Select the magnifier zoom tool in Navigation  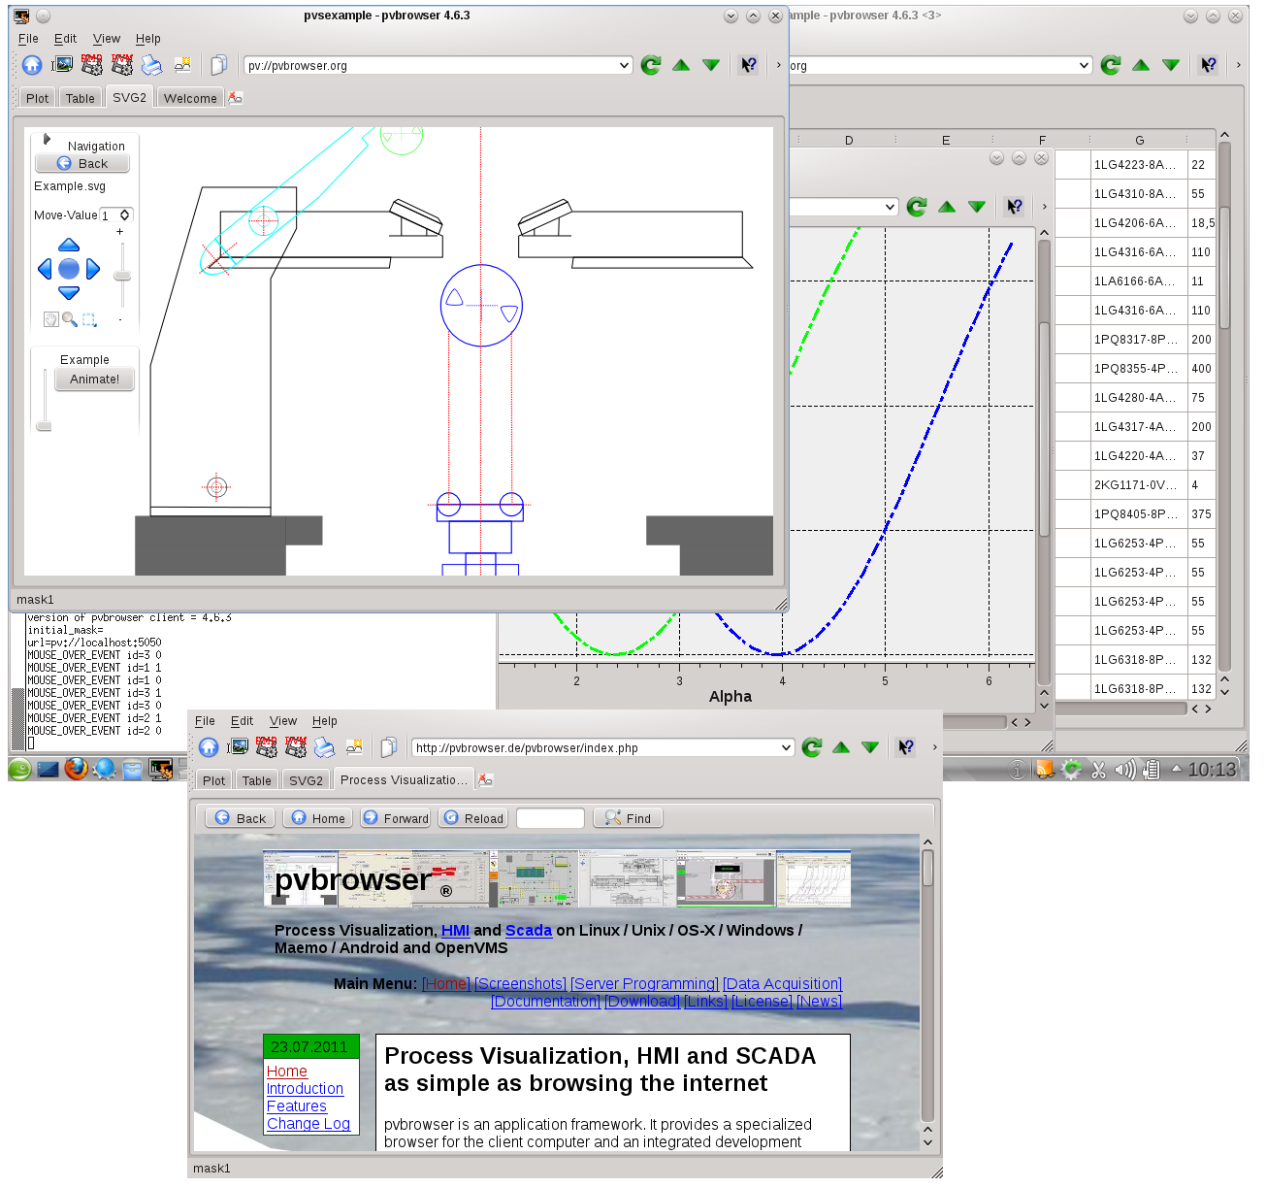tap(70, 318)
